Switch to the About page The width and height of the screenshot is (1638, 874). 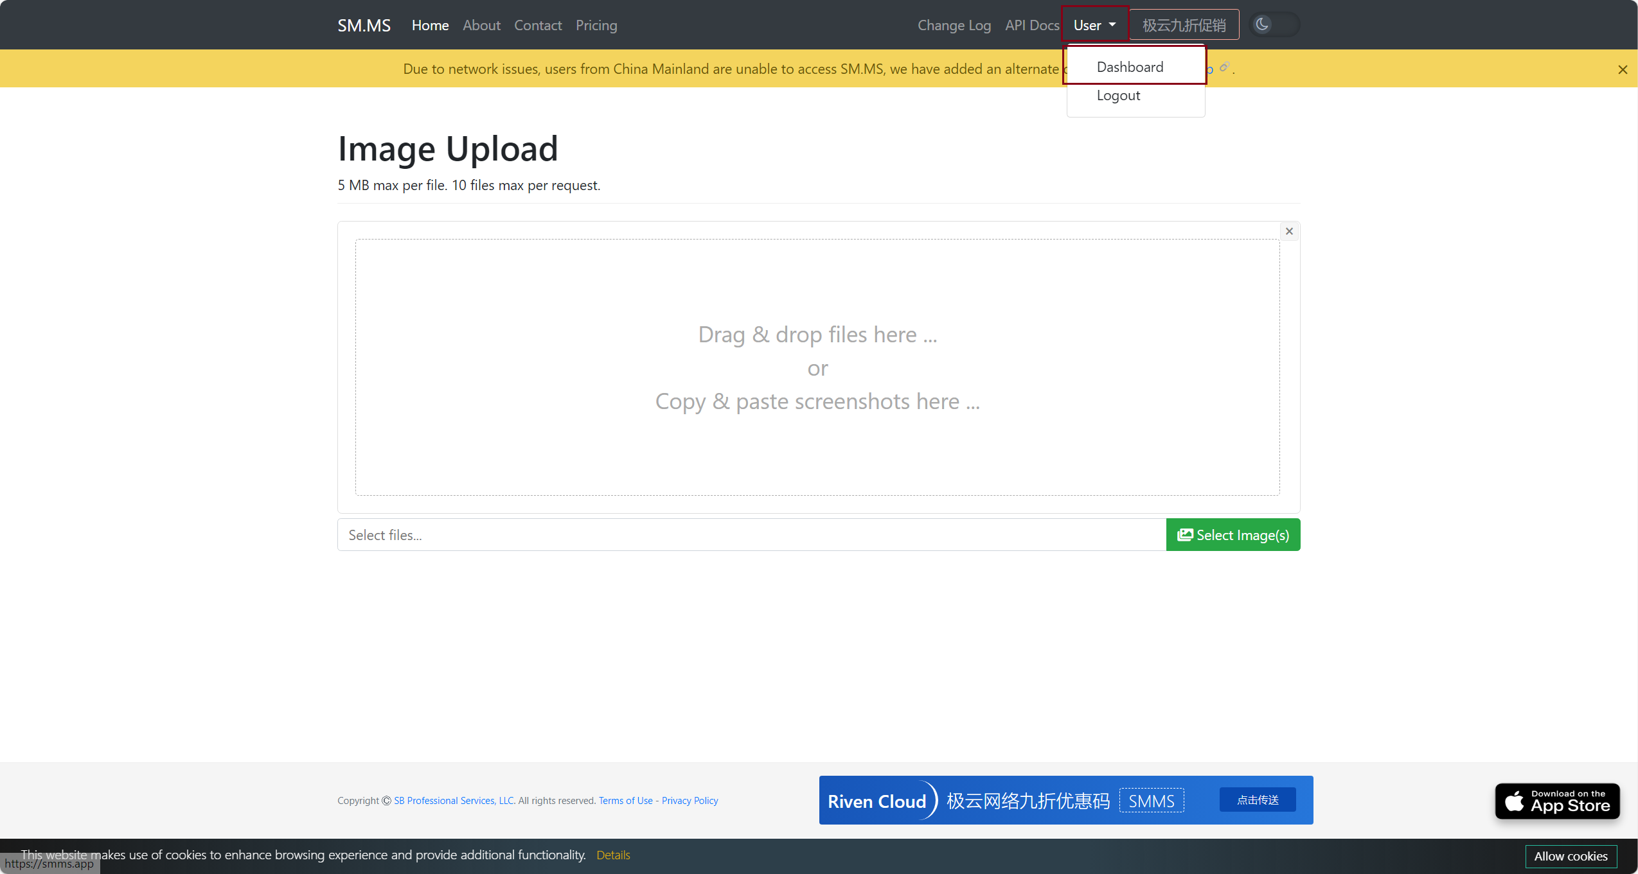[x=481, y=25]
